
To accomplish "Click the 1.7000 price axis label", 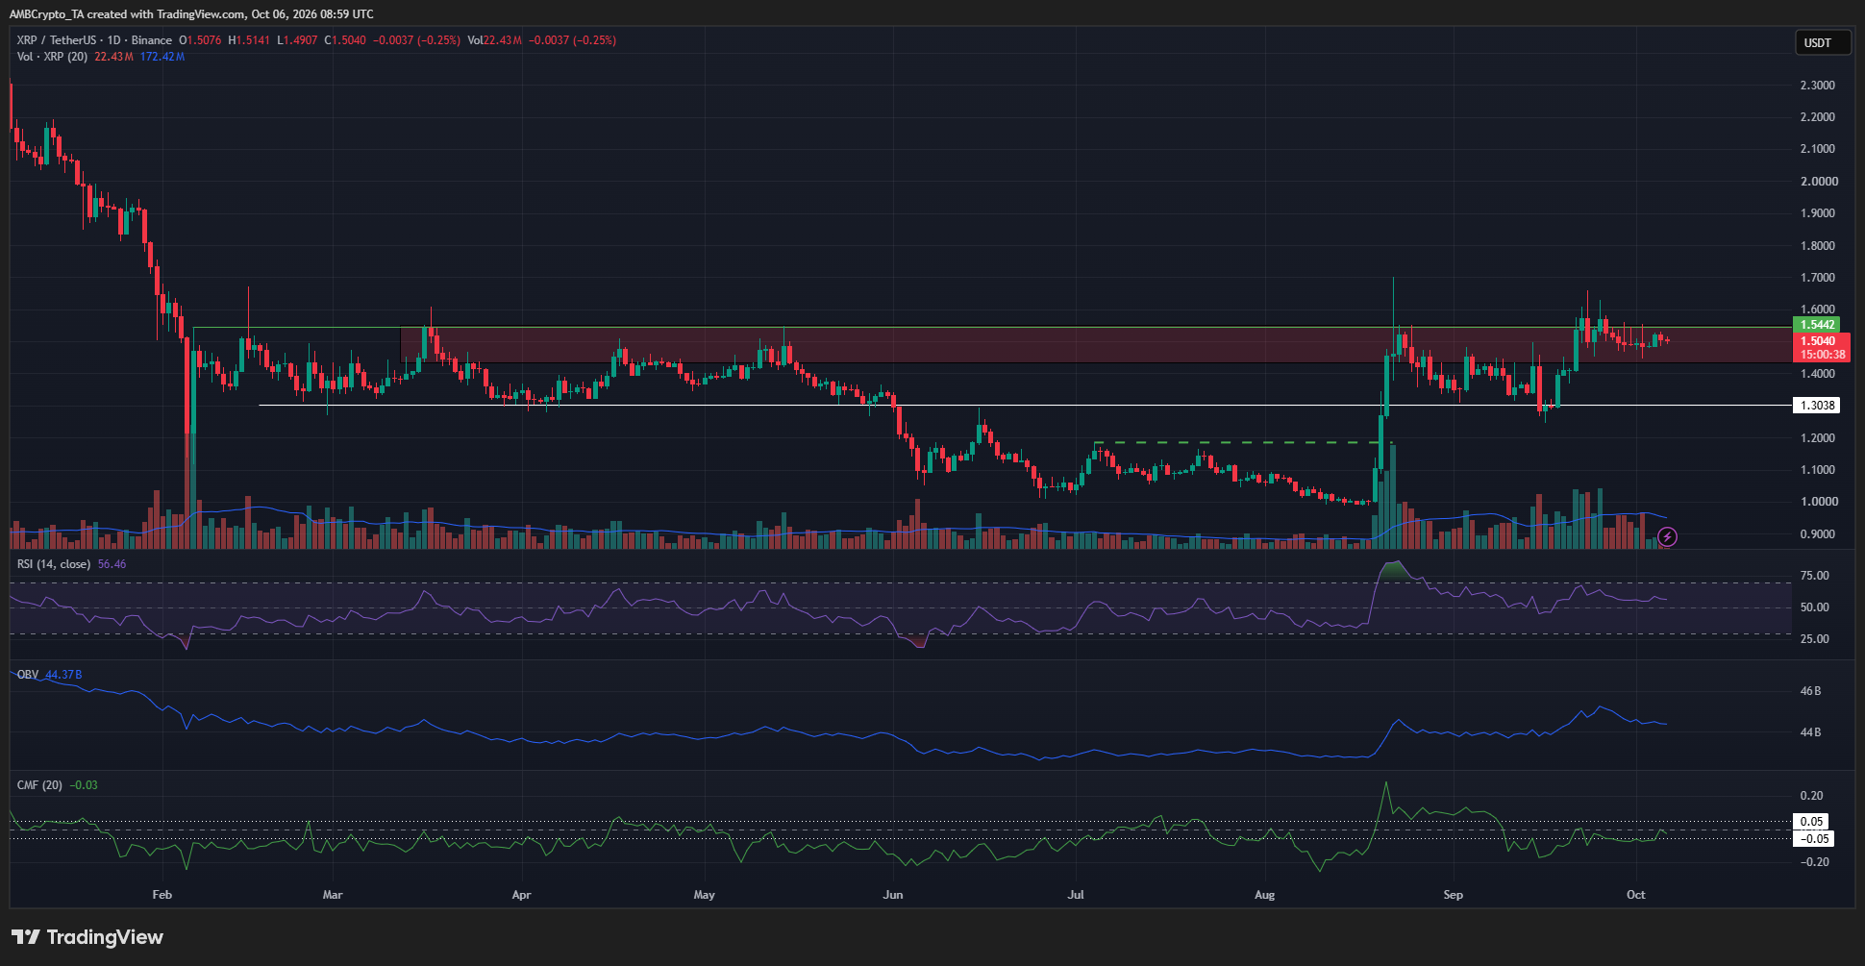I will tap(1819, 278).
